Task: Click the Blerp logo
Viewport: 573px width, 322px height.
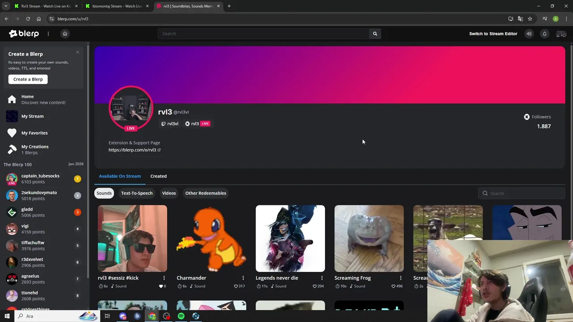Action: pos(24,34)
